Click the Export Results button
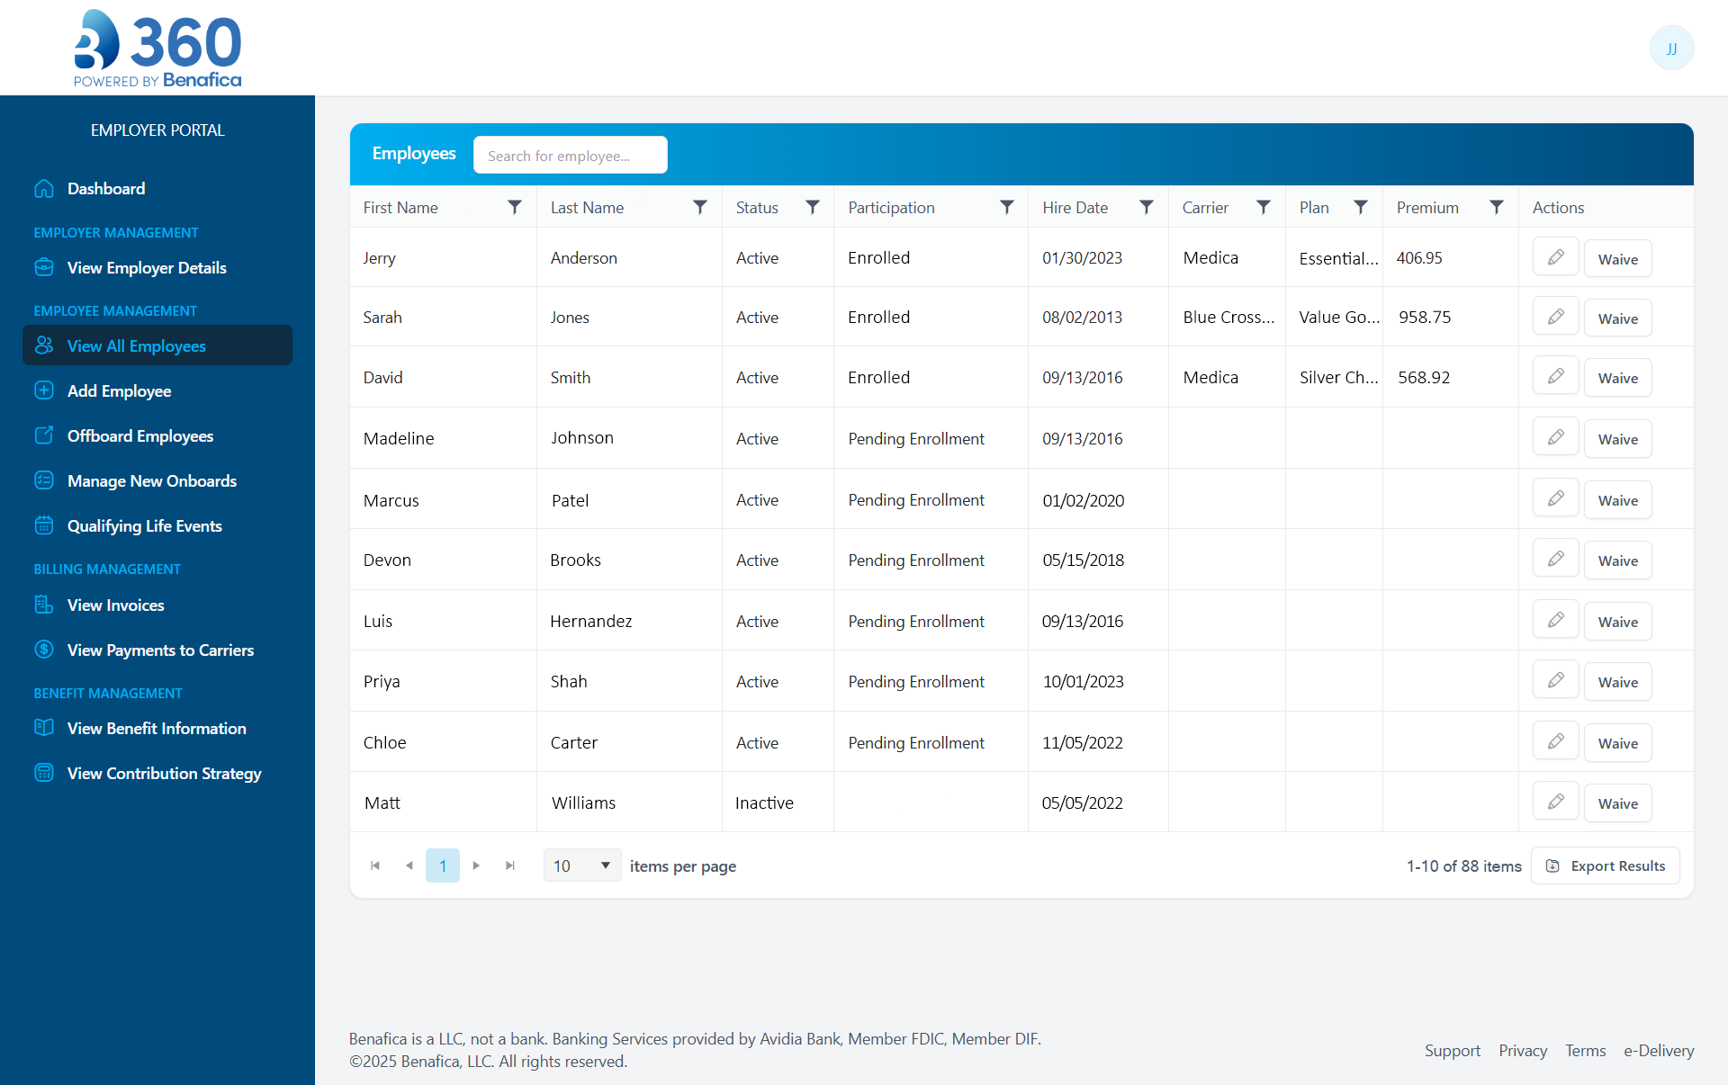1728x1085 pixels. tap(1605, 865)
